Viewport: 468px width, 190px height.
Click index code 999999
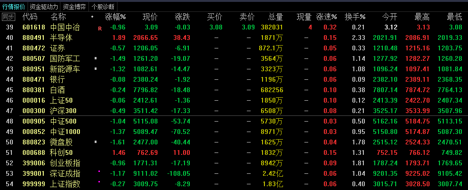pyautogui.click(x=34, y=184)
